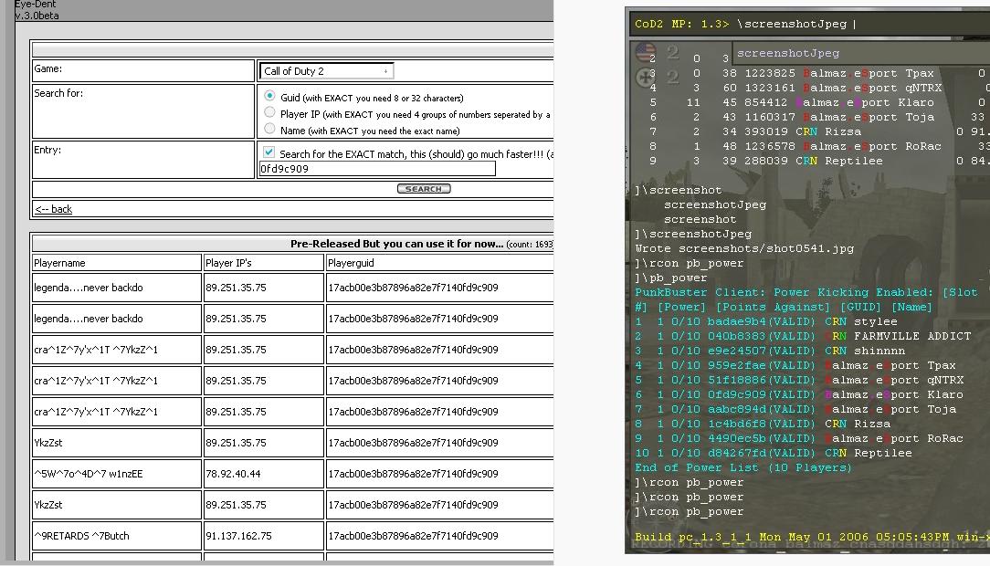Click the American flag team icon
Screen dimensions: 990x566
(646, 53)
